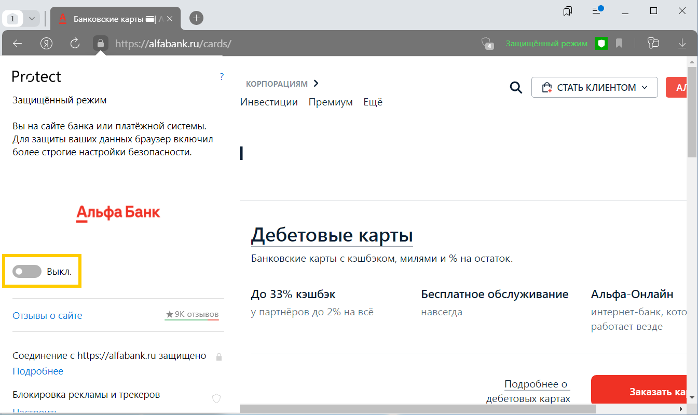Open the Protect help question mark
Image resolution: width=698 pixels, height=415 pixels.
pos(222,77)
